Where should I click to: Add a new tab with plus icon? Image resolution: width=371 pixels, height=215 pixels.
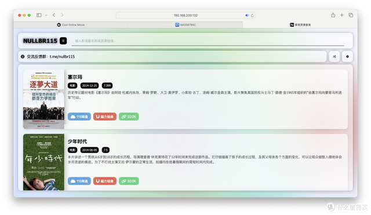(x=341, y=15)
